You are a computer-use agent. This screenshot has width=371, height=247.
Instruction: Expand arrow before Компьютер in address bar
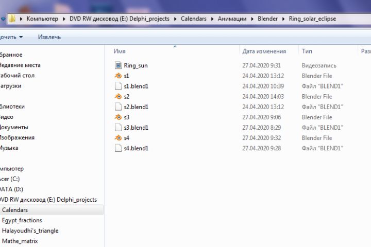[x=21, y=19]
